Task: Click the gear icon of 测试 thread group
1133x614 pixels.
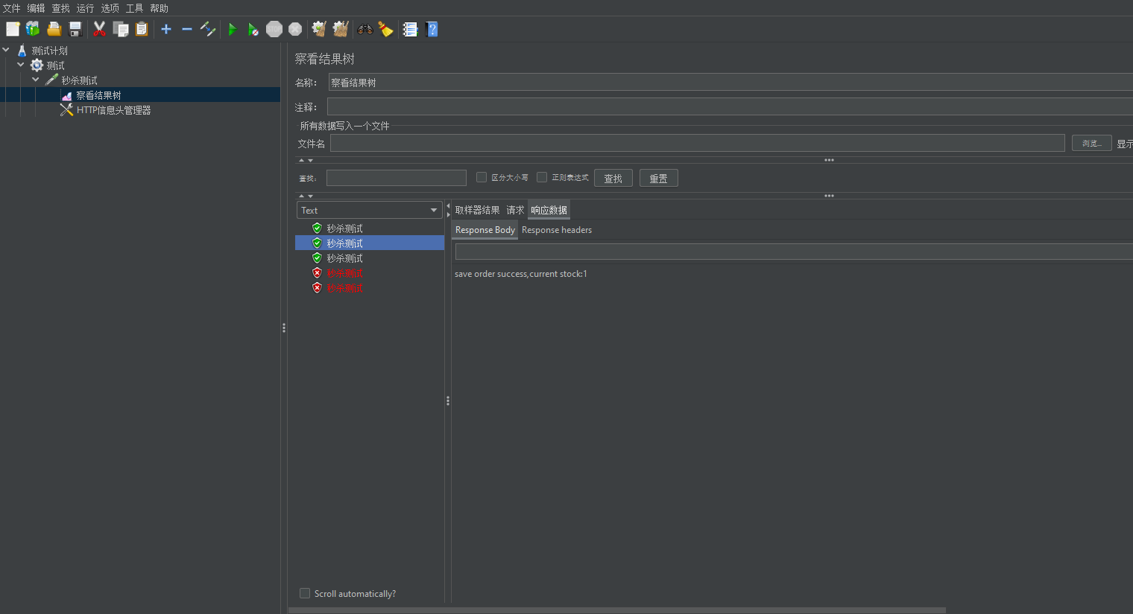Action: click(37, 65)
